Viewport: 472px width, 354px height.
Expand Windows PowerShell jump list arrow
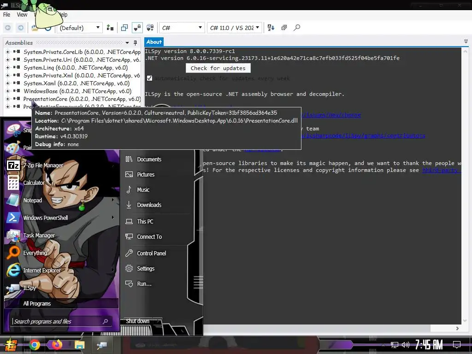[113, 218]
